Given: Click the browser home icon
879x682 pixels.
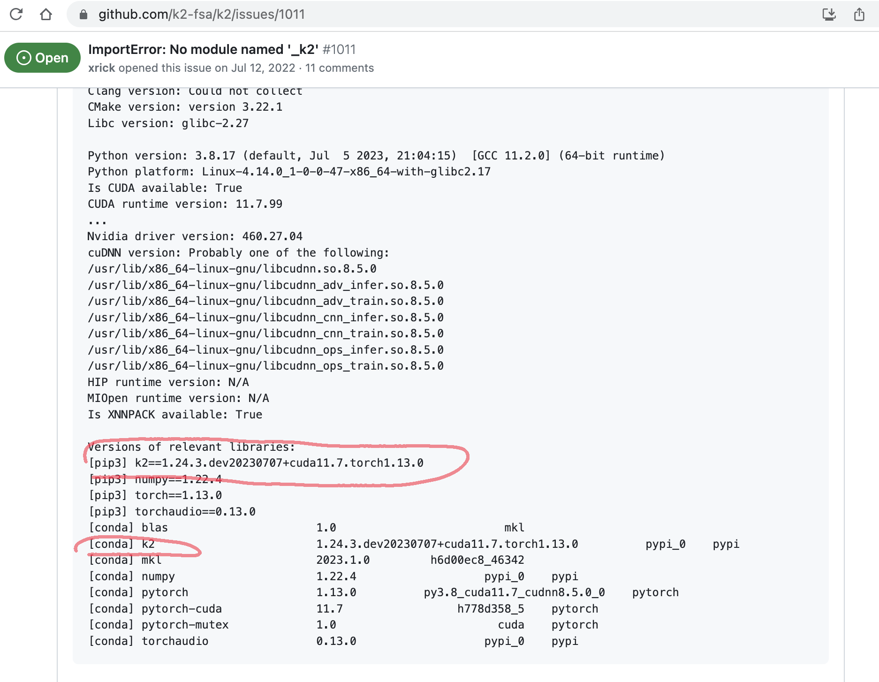Looking at the screenshot, I should pyautogui.click(x=46, y=14).
